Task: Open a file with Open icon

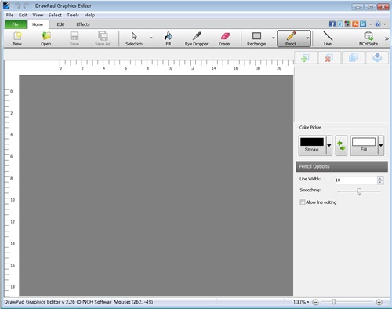Action: [46, 38]
